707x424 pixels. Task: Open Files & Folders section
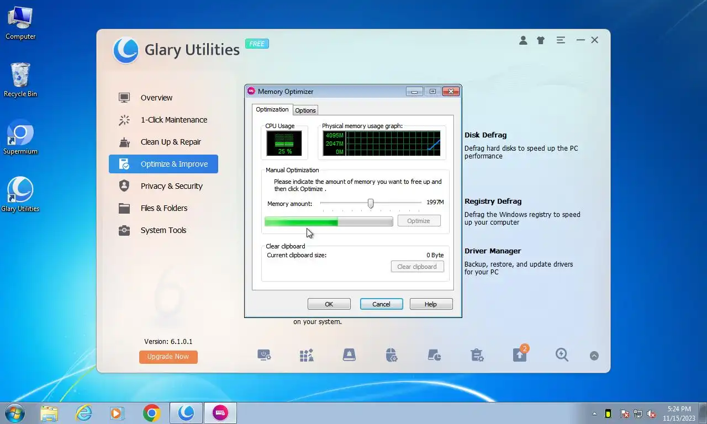click(163, 208)
